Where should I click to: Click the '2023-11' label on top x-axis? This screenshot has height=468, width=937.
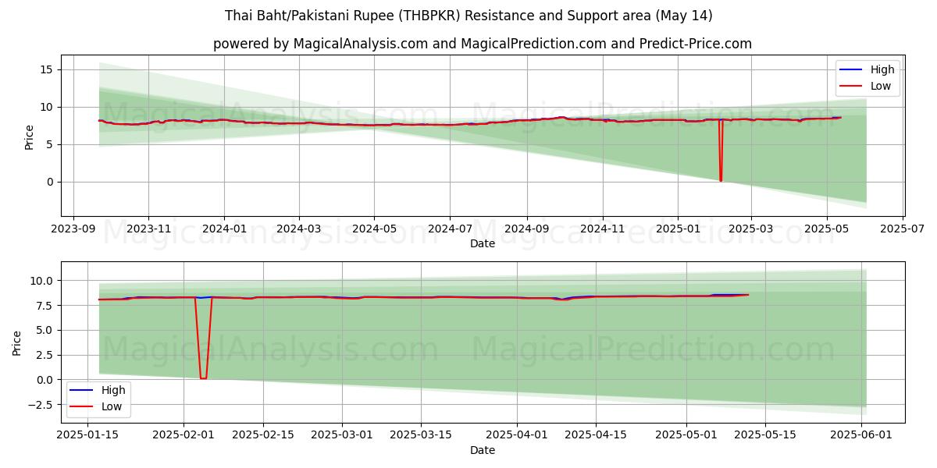(148, 229)
